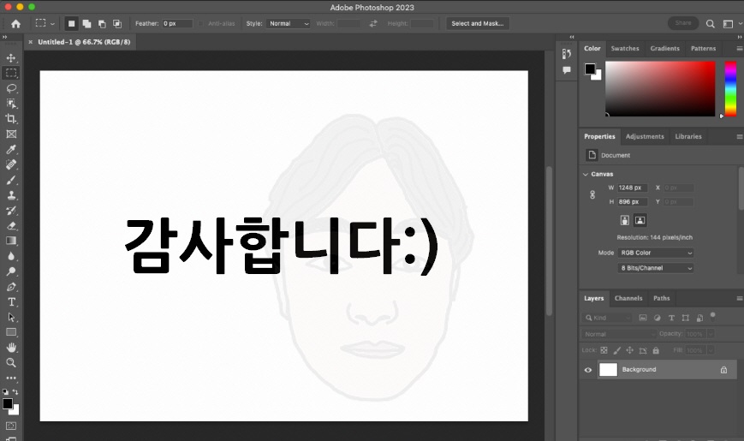Click the hue slider strip
Screen dimensions: 744x441
pyautogui.click(x=730, y=88)
